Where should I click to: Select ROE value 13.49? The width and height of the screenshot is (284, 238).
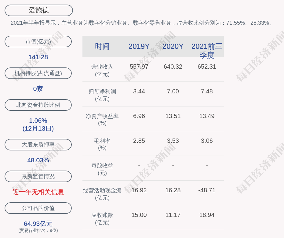tap(207, 116)
